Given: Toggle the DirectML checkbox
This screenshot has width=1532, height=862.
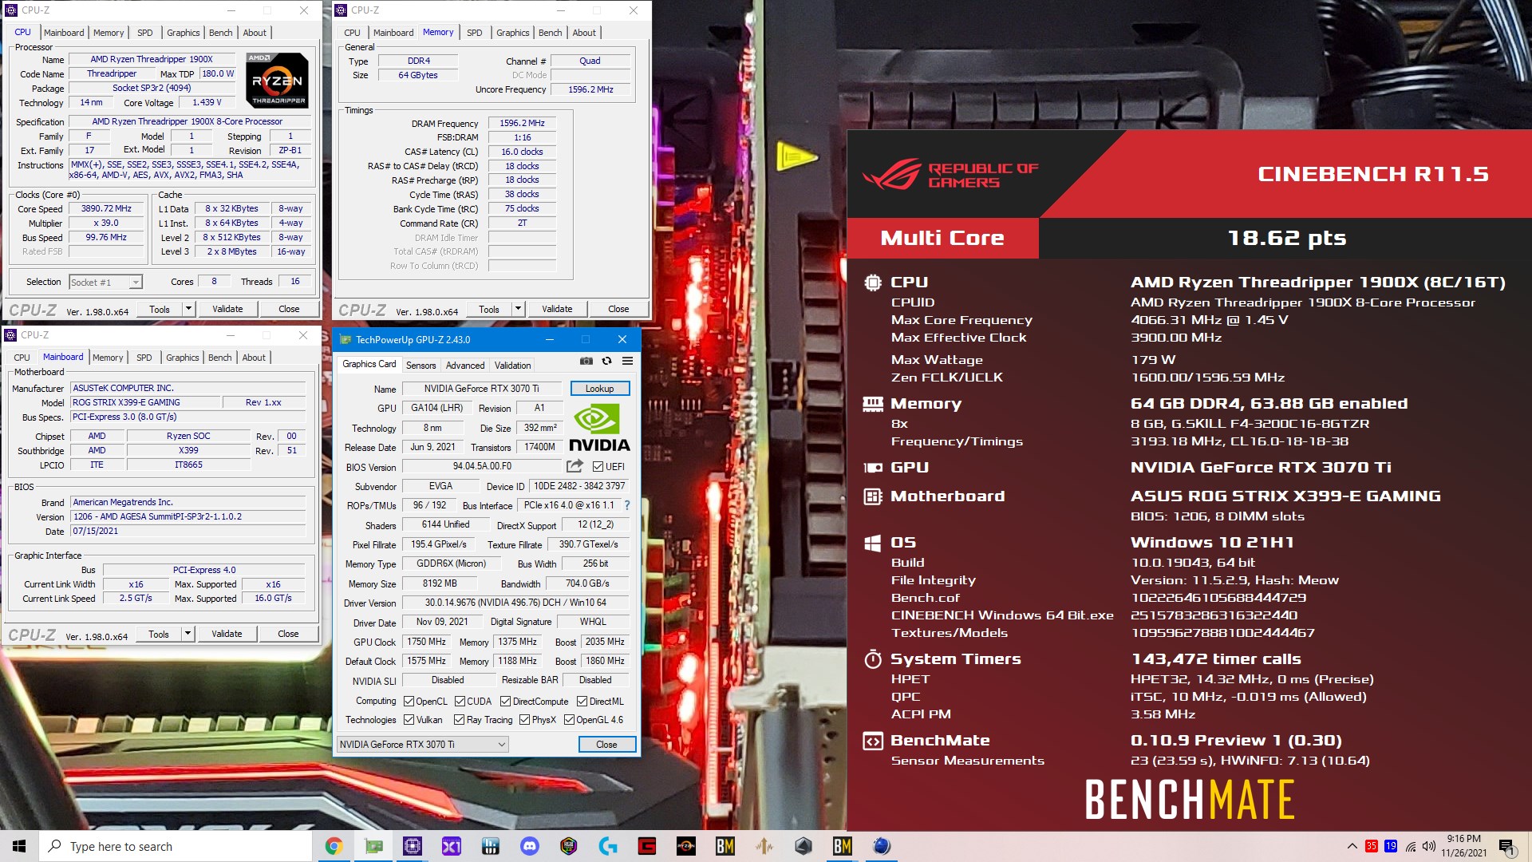Looking at the screenshot, I should 582,702.
